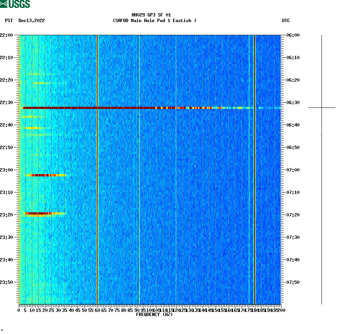Select the UTC header label
This screenshot has width=338, height=334.
(286, 21)
